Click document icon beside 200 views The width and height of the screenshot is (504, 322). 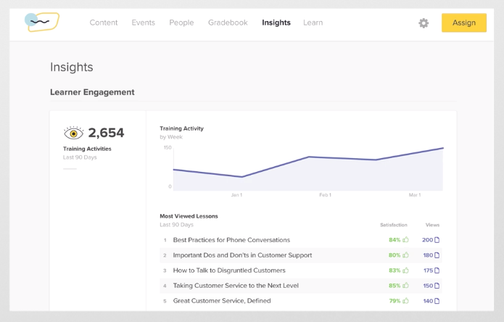pos(437,240)
